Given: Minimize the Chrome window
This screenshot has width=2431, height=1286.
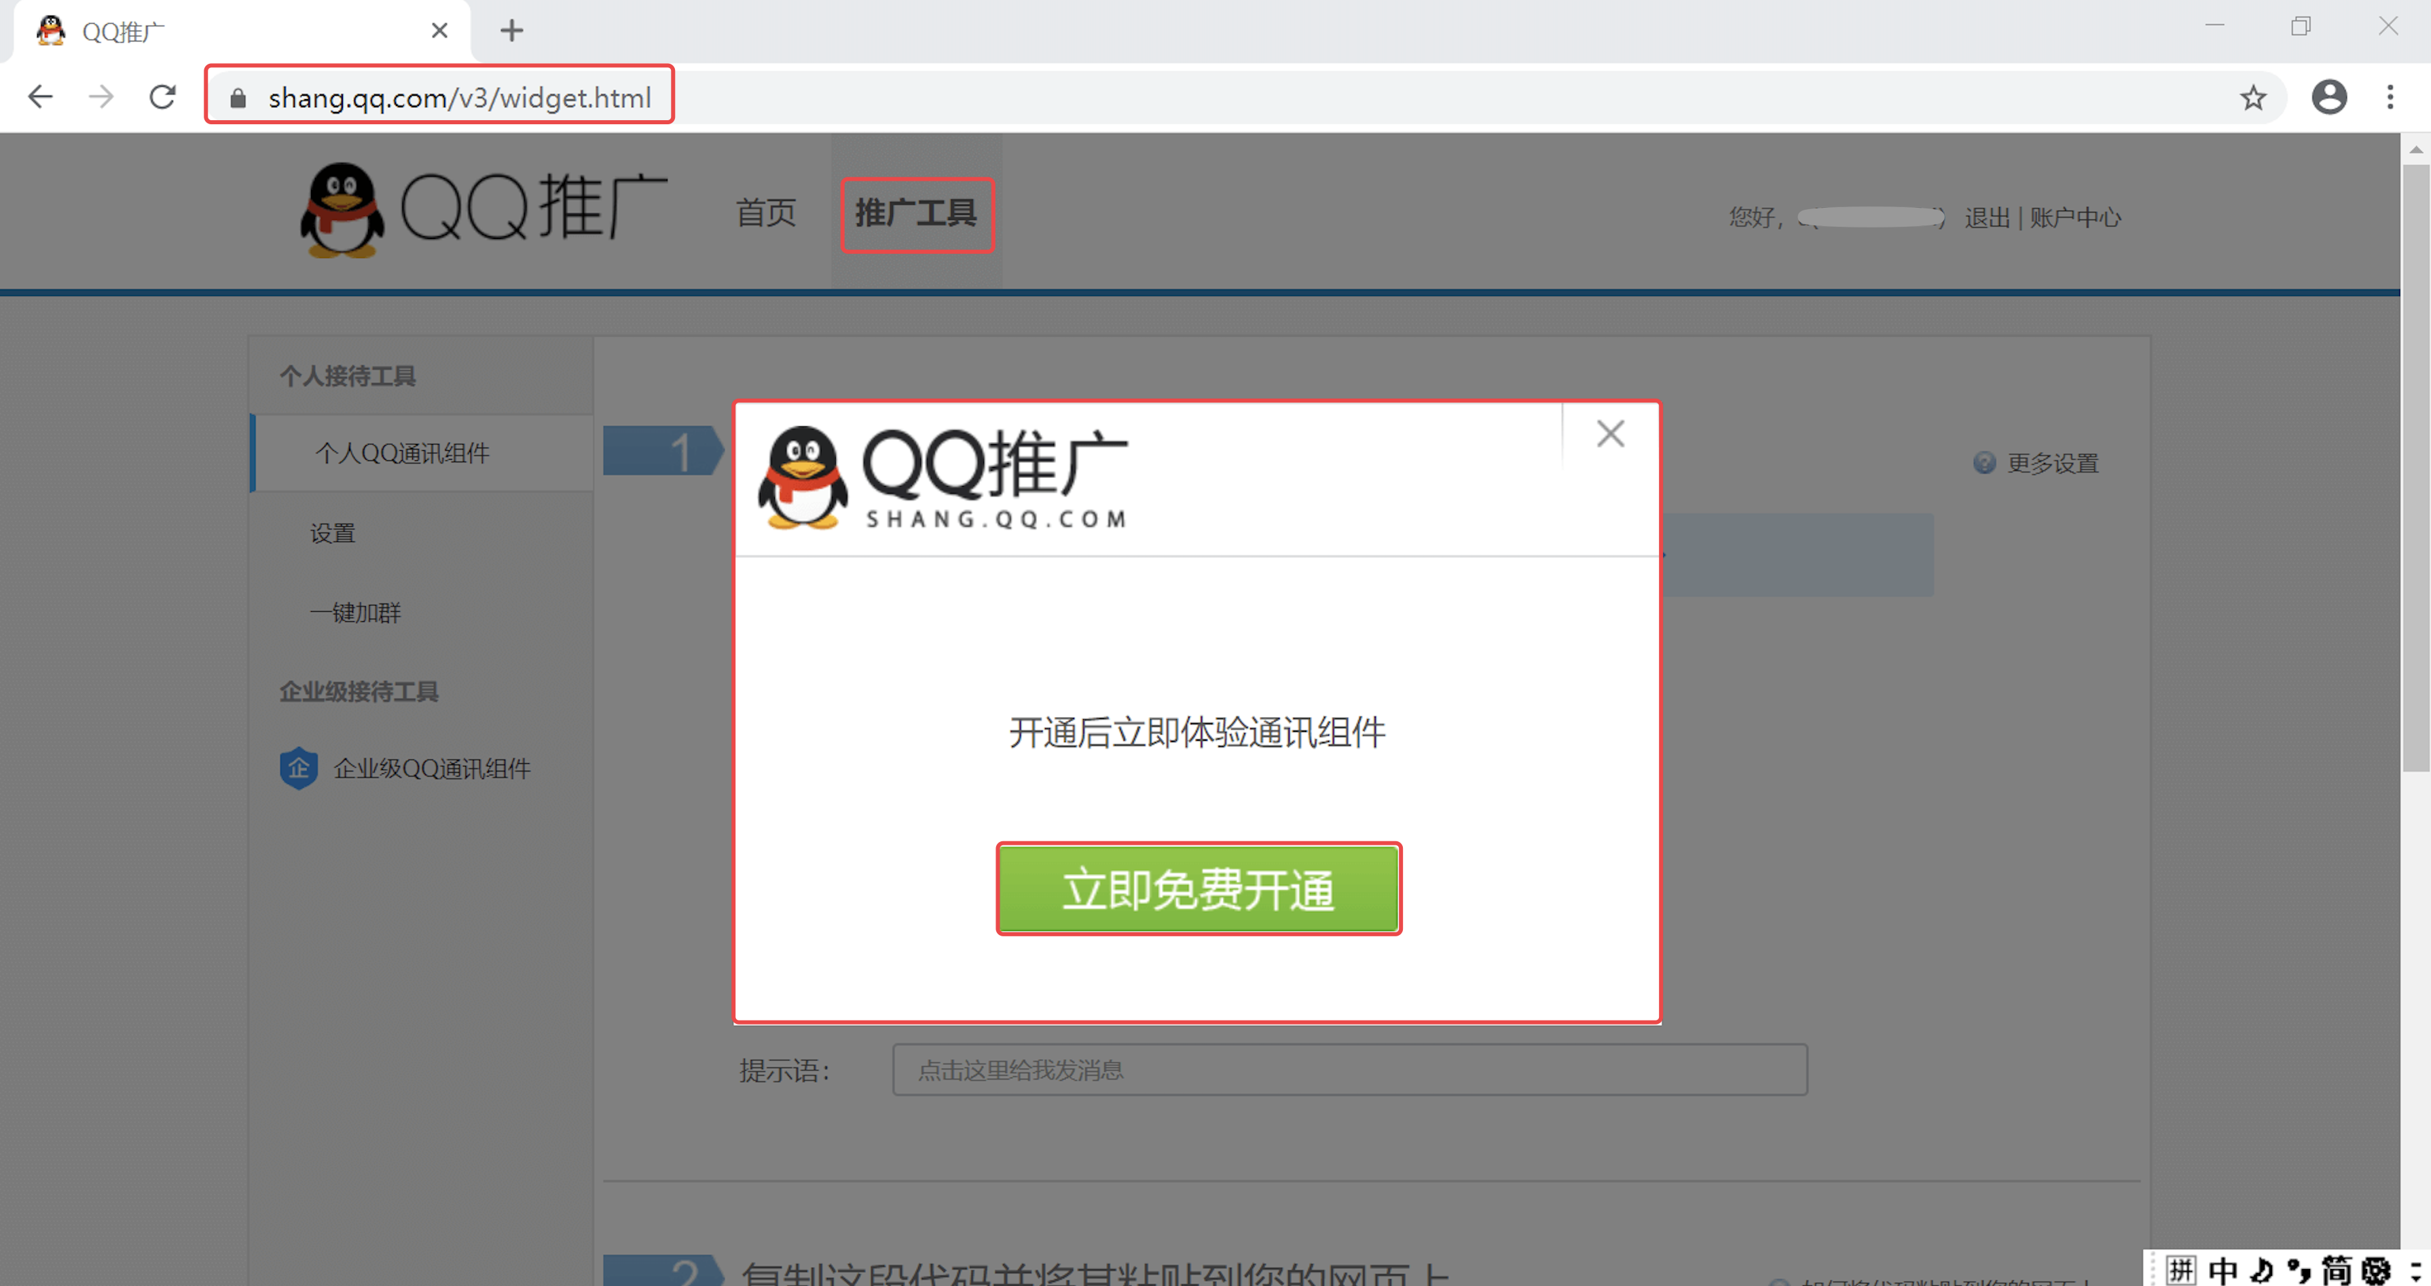Looking at the screenshot, I should click(2214, 26).
